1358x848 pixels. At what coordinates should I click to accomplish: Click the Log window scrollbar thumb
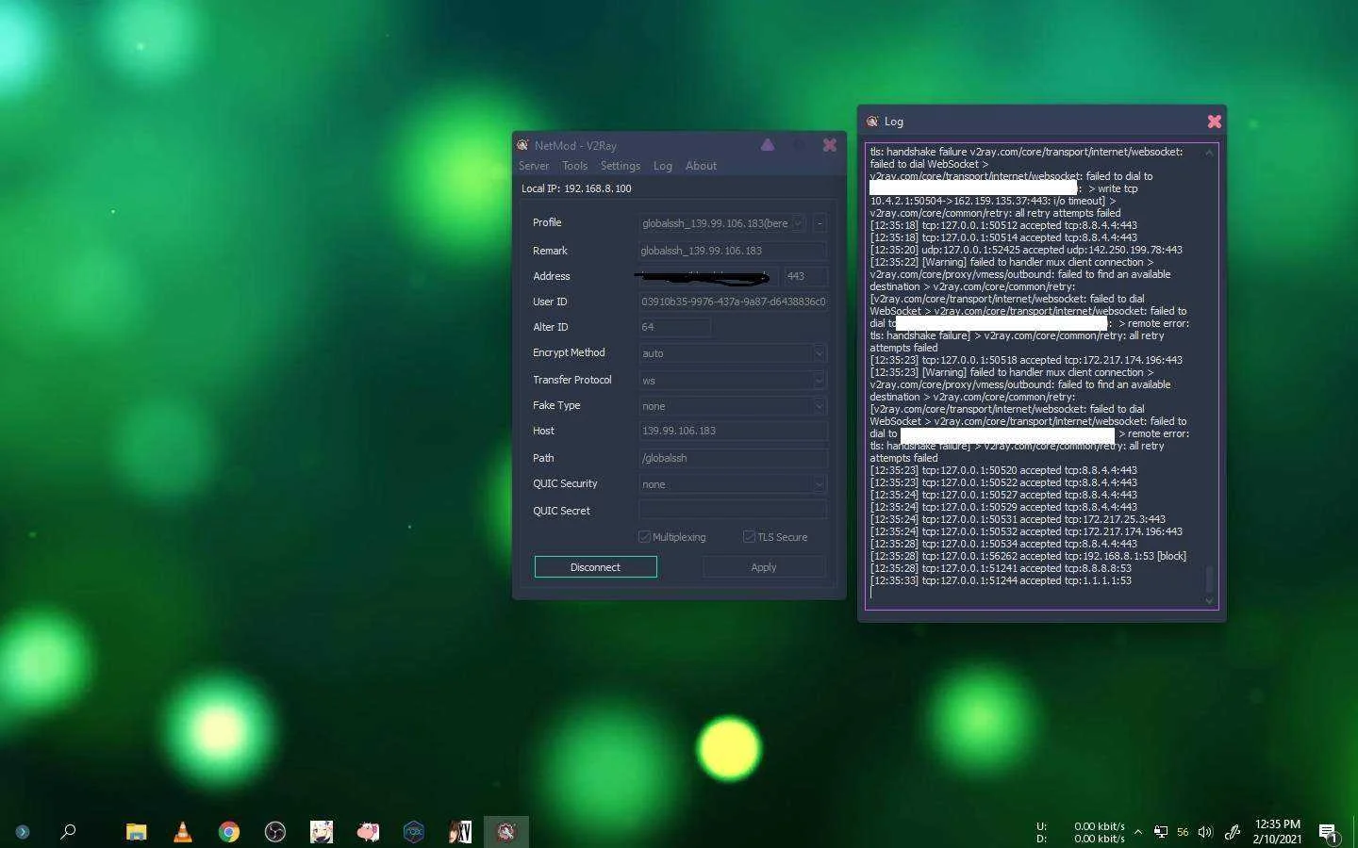1209,579
